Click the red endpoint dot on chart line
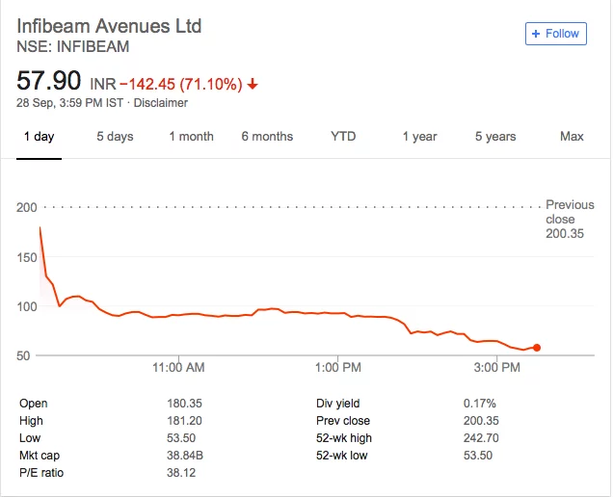 (x=537, y=348)
